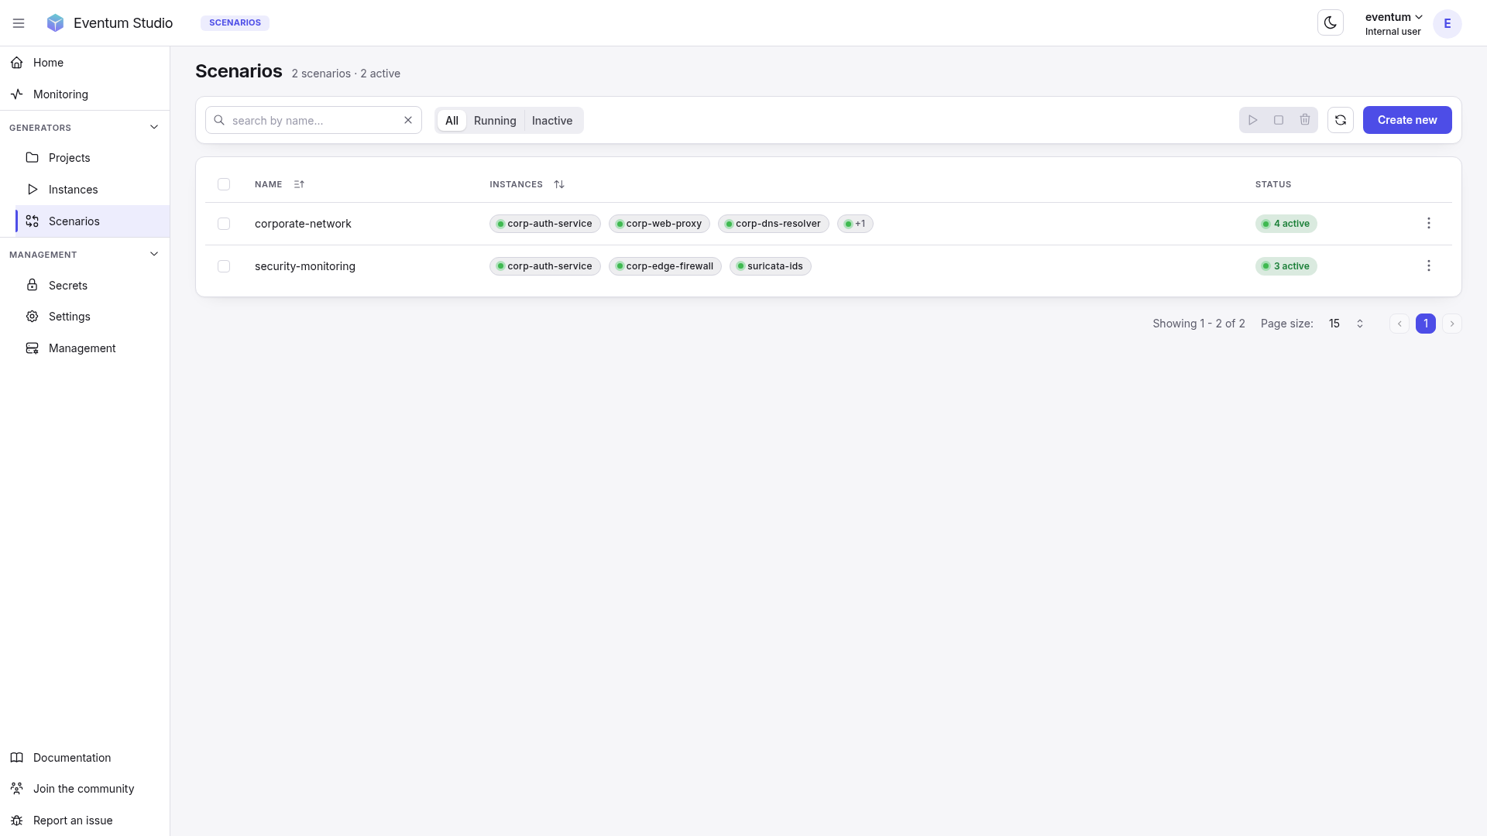1487x836 pixels.
Task: Open Report an issue link
Action: tap(84, 821)
